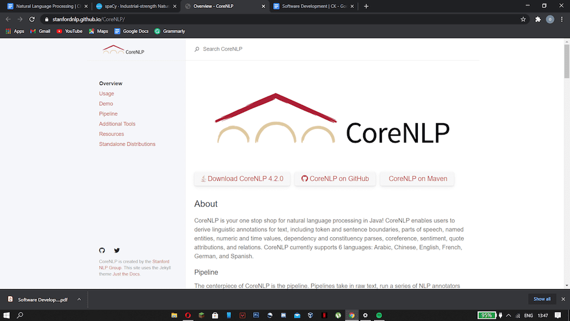Open the Chrome profile avatar

click(550, 19)
